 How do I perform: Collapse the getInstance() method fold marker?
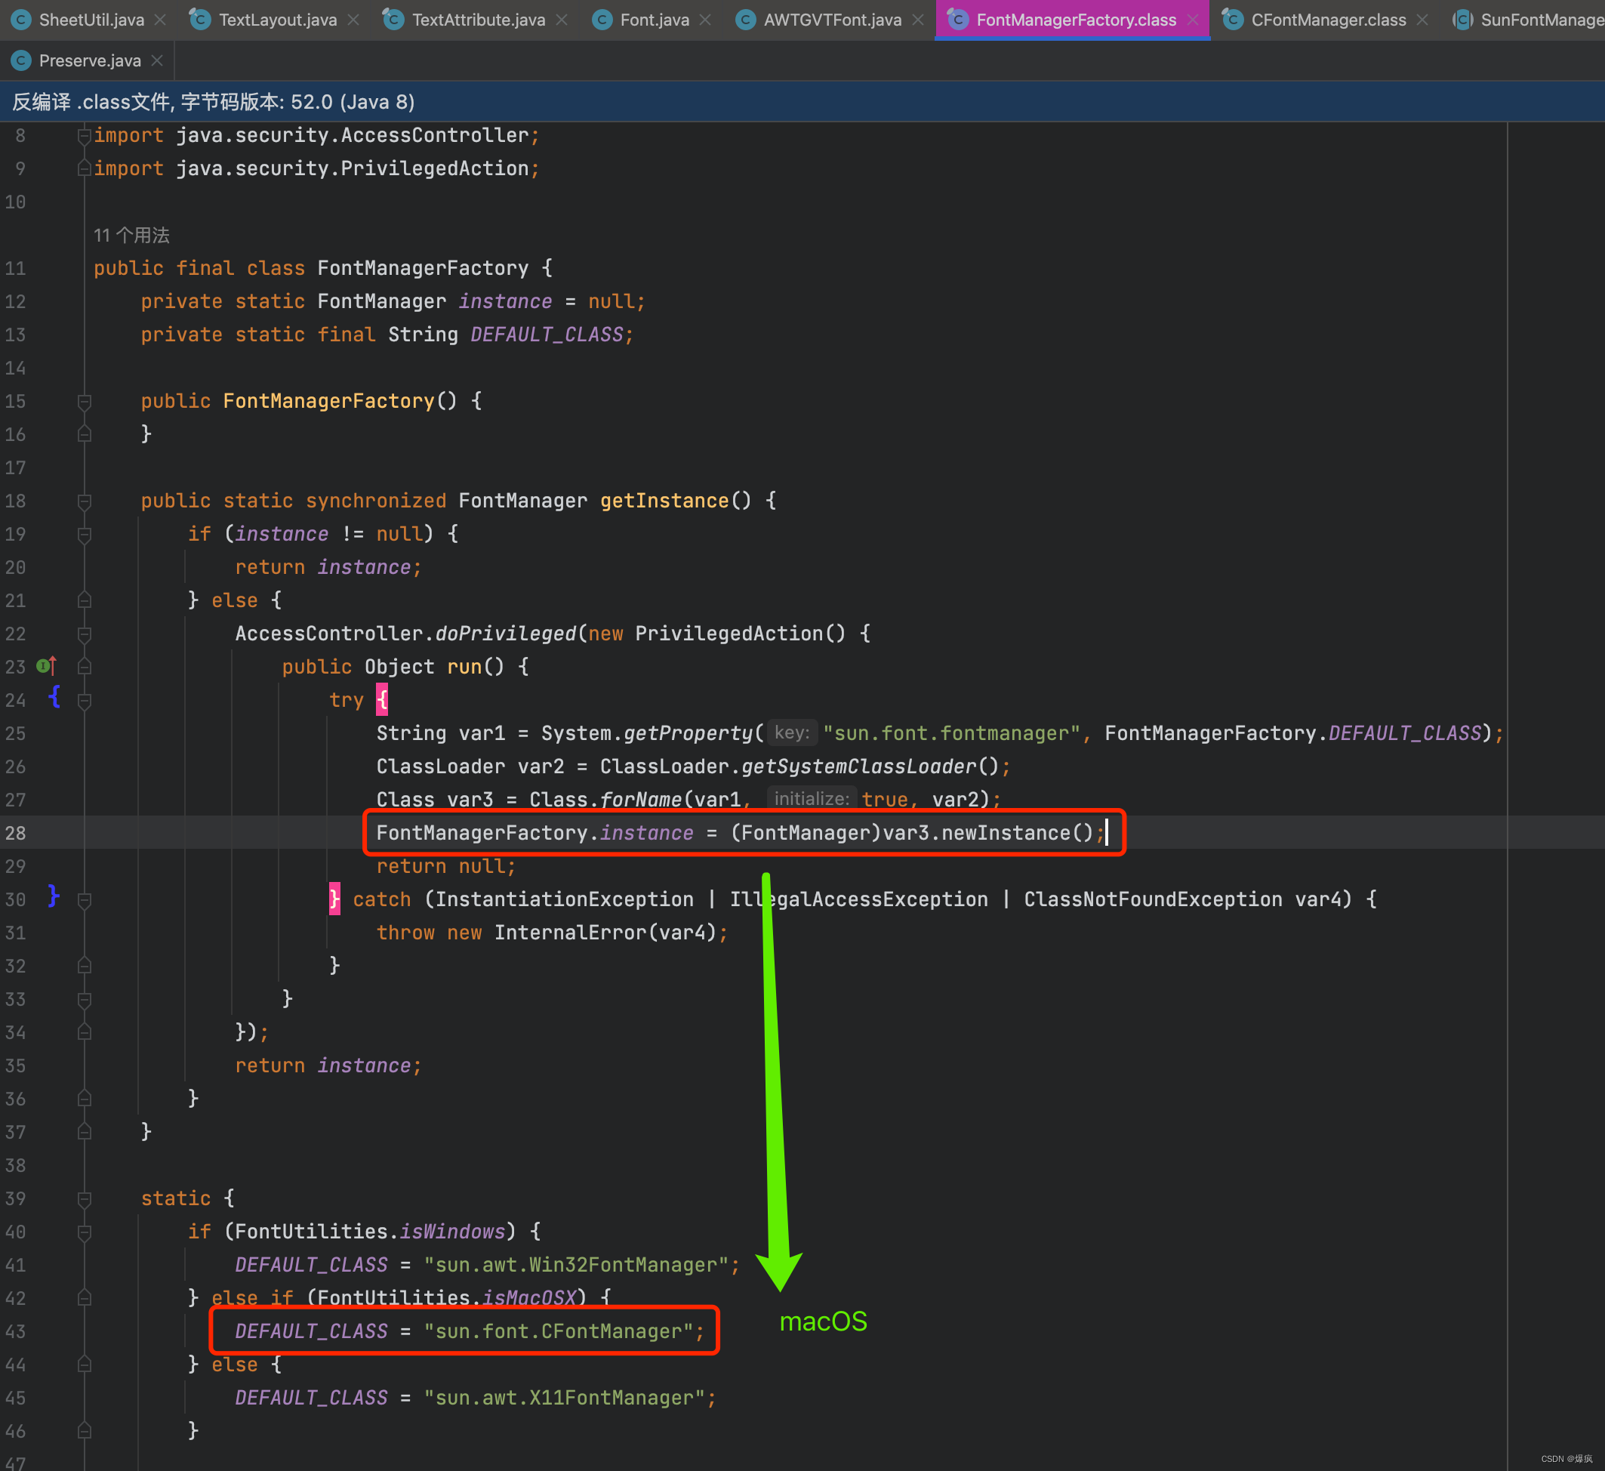pos(85,501)
